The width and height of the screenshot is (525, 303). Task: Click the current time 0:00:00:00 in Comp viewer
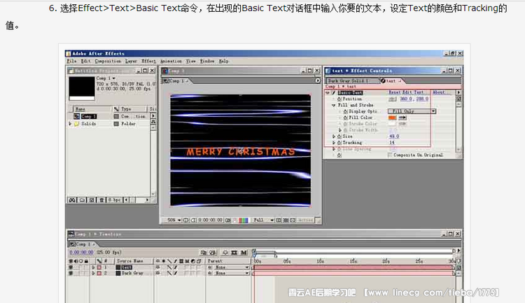coord(210,220)
